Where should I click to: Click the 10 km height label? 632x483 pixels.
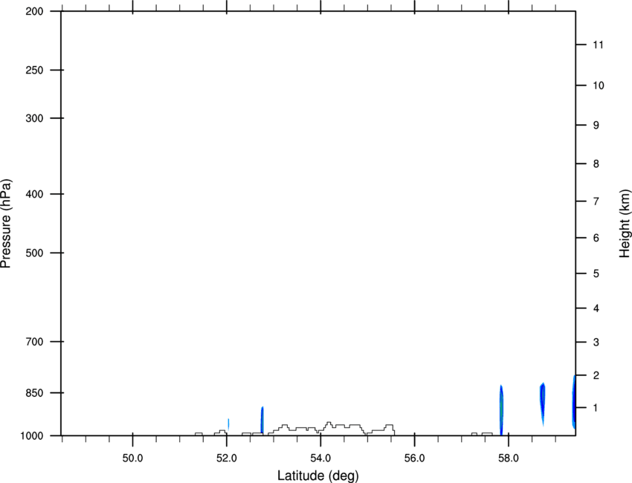click(599, 85)
